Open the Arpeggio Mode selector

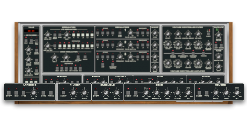pyautogui.click(x=43, y=93)
